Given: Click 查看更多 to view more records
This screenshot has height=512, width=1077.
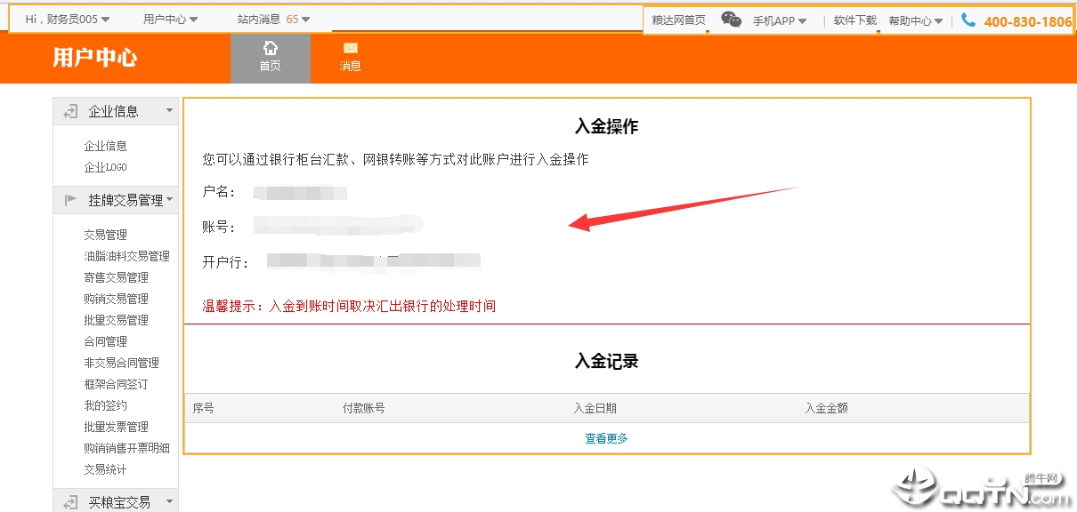Looking at the screenshot, I should click(x=606, y=438).
